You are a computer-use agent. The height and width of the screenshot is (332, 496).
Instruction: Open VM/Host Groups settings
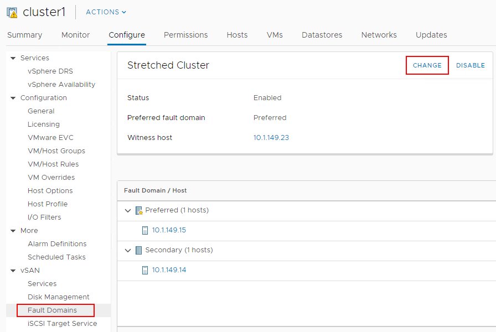56,151
